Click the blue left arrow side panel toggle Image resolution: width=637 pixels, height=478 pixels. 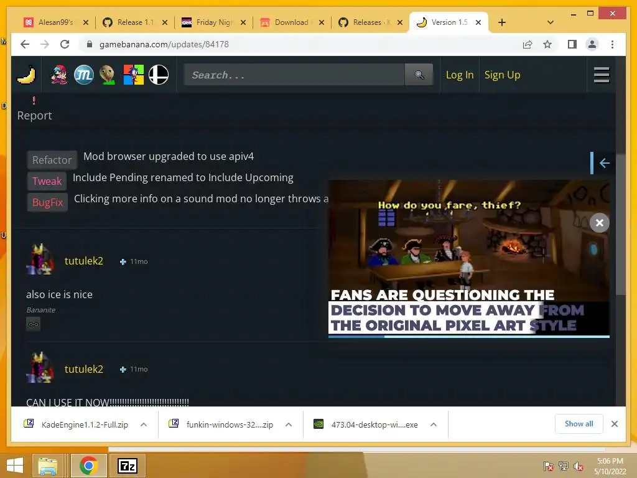pyautogui.click(x=605, y=163)
